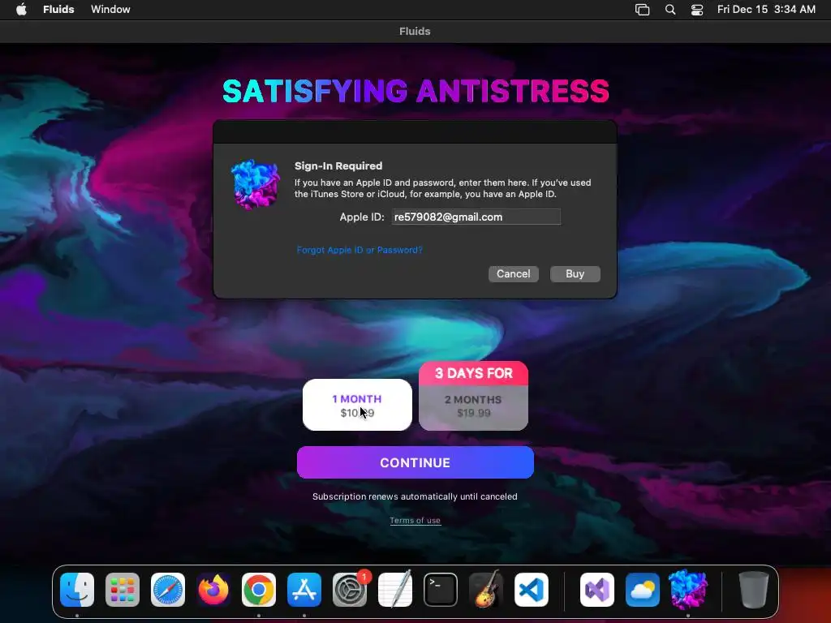Screen dimensions: 831x623
Task: Open the Trash in the dock
Action: click(x=754, y=590)
